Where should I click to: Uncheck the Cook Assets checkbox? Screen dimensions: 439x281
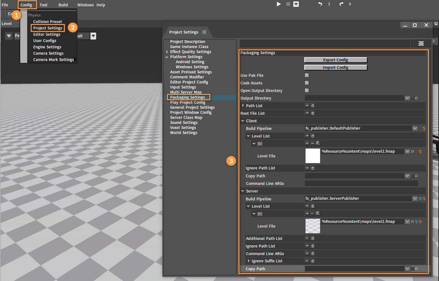click(306, 83)
